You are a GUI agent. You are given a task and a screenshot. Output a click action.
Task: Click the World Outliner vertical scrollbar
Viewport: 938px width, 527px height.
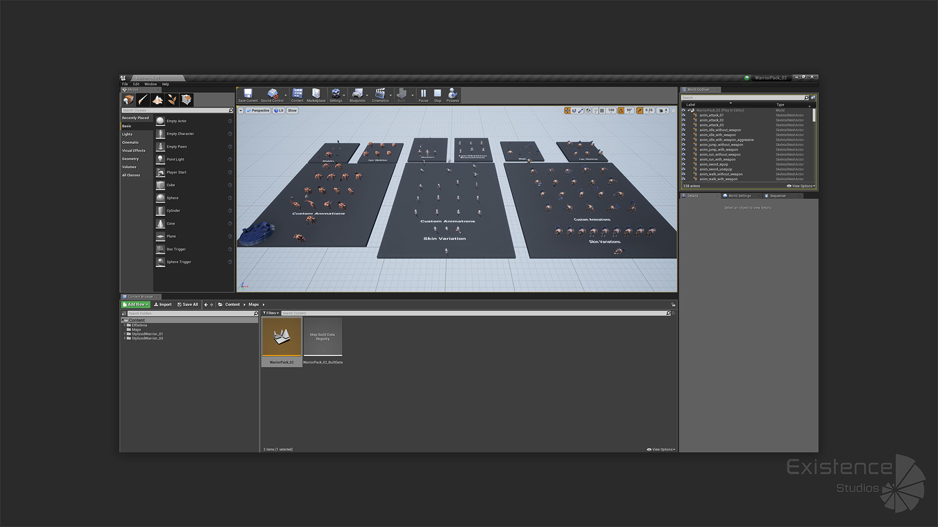coord(814,116)
